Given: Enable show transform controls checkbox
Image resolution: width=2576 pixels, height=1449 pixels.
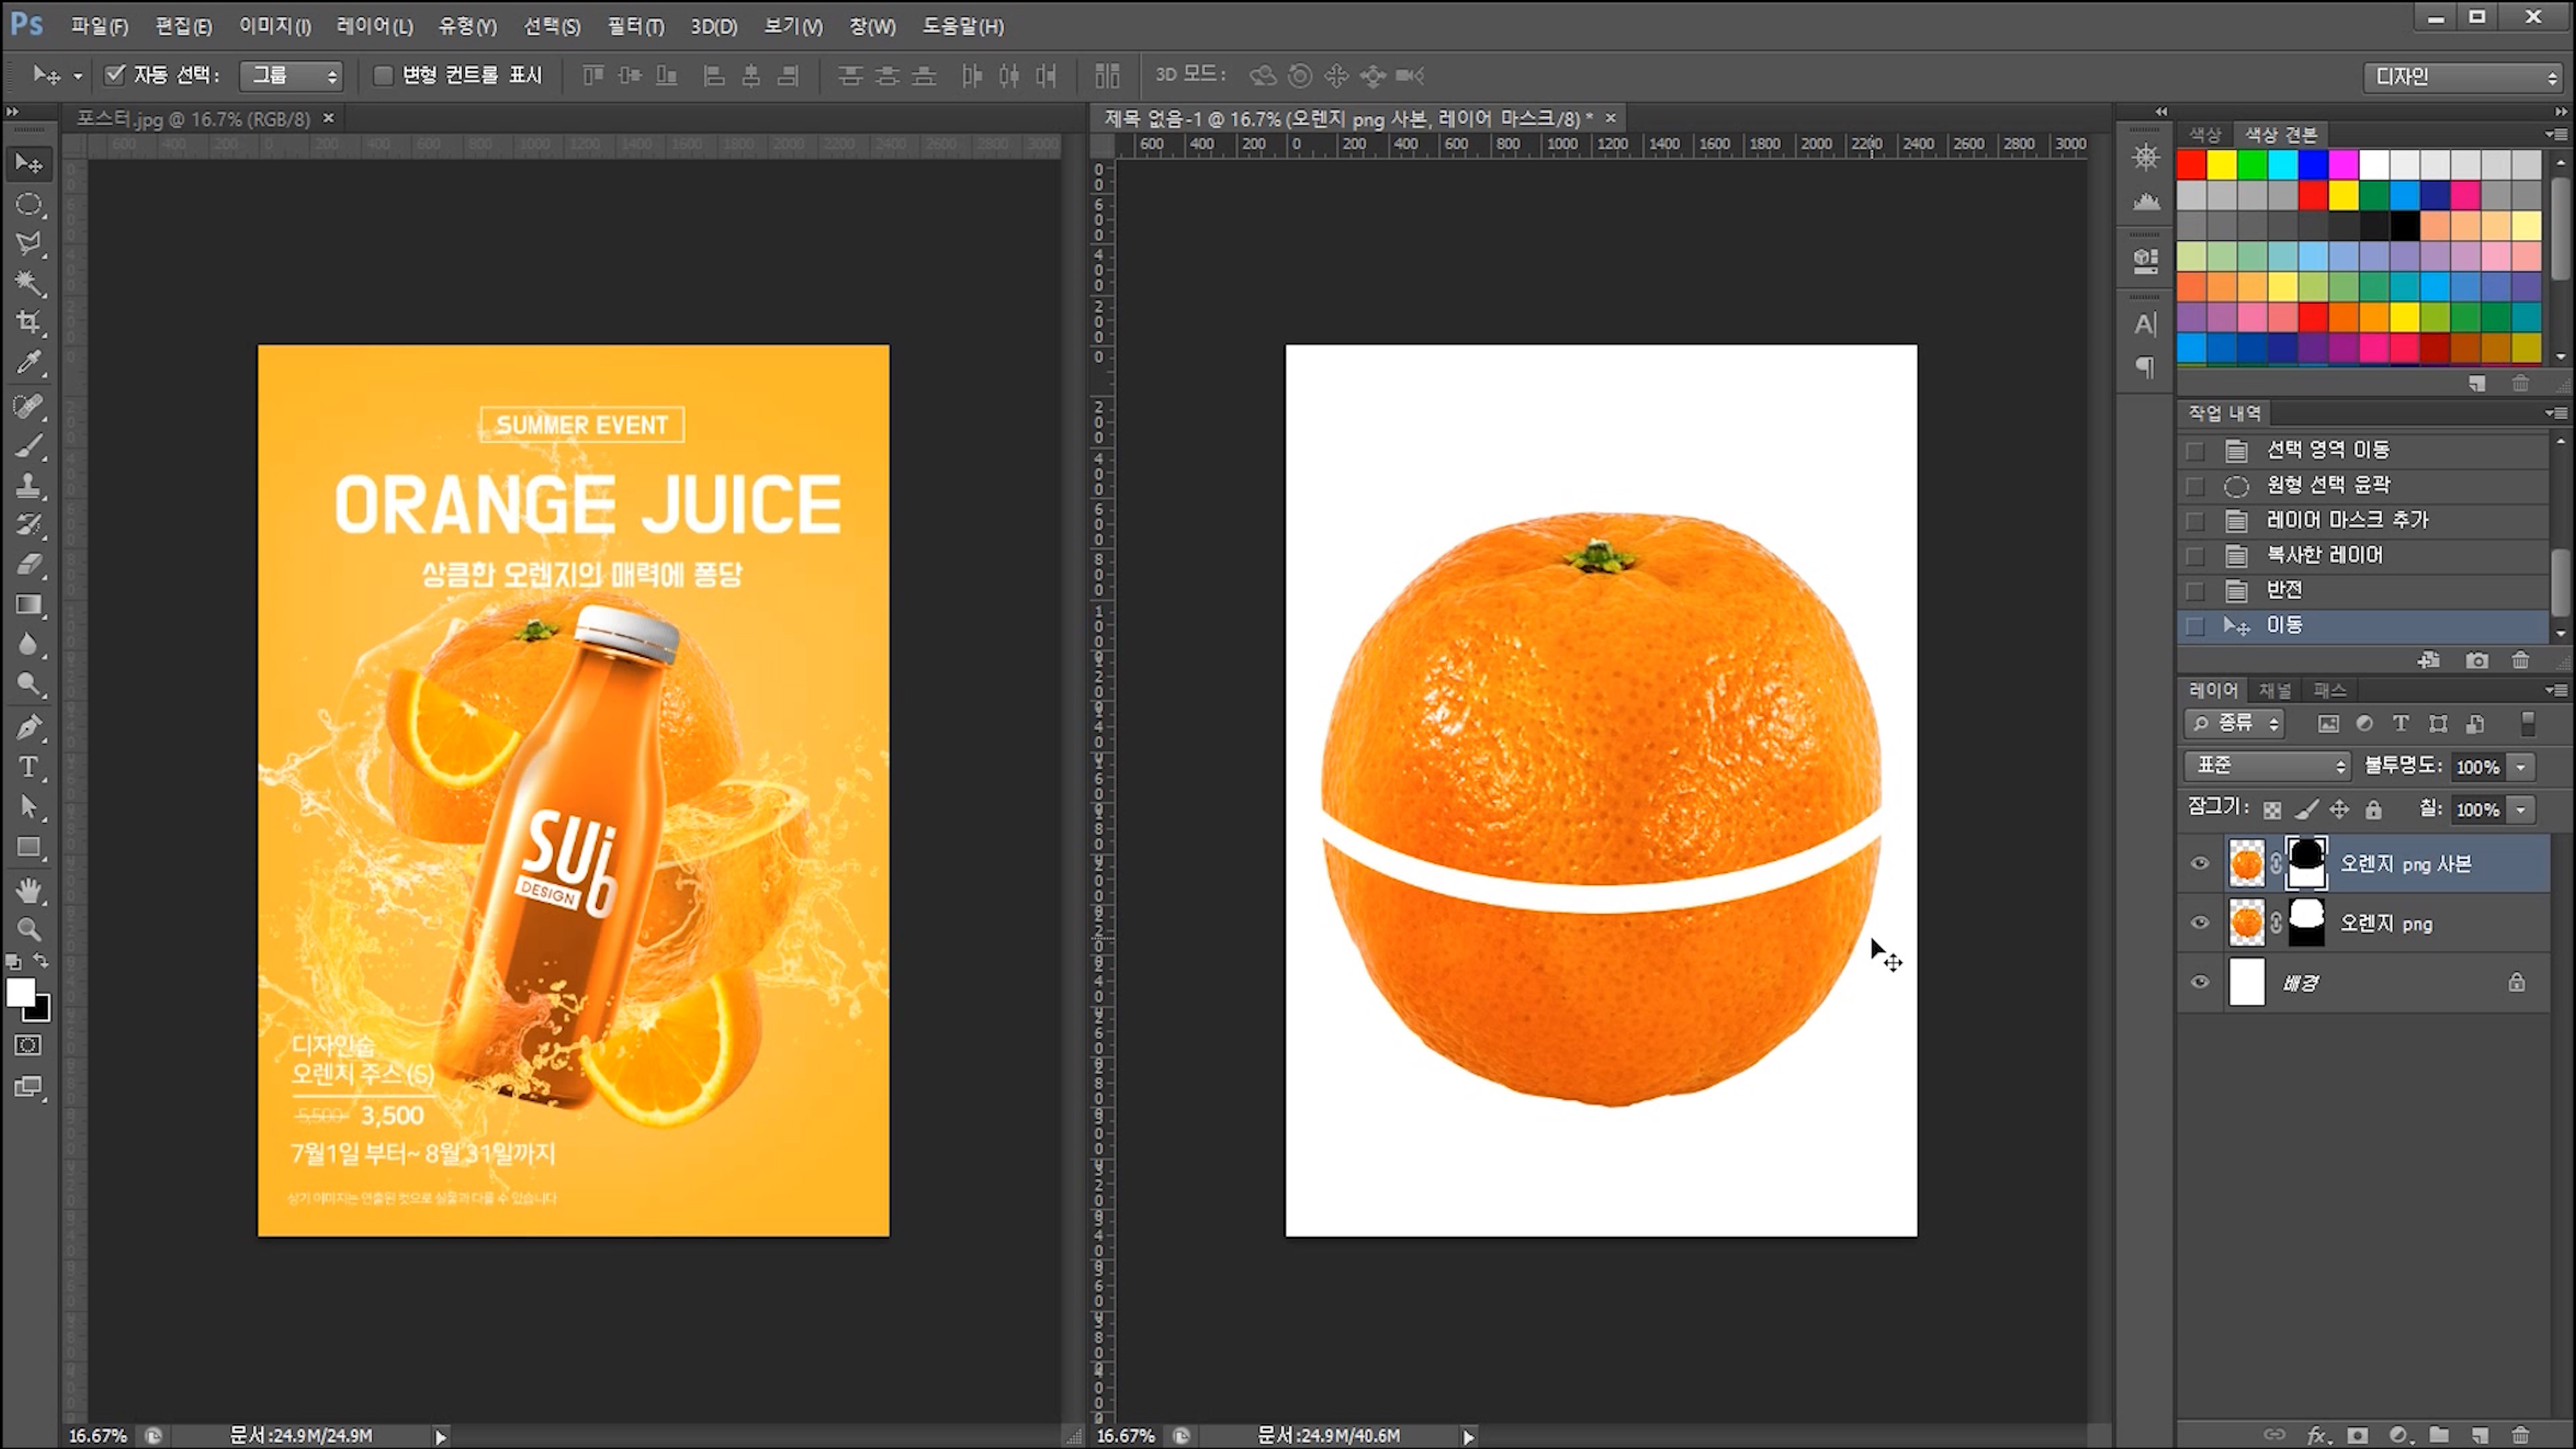Looking at the screenshot, I should (x=382, y=75).
